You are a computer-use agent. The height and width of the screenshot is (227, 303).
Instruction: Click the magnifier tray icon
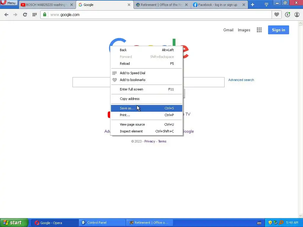click(281, 223)
